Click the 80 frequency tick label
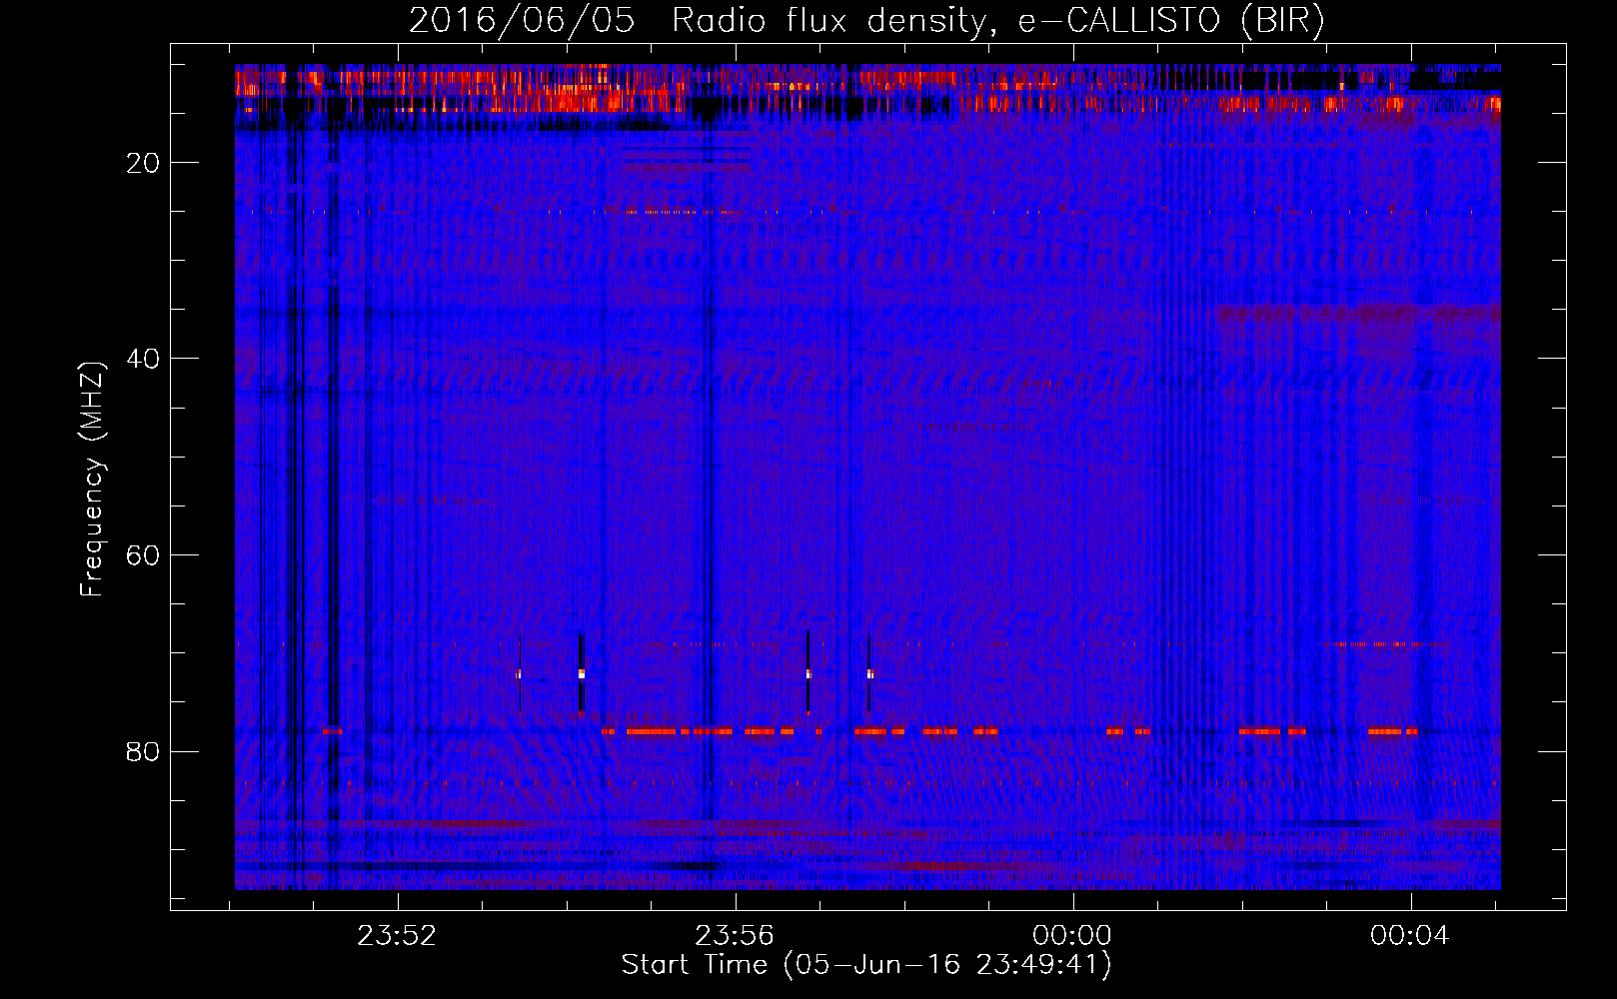 143,751
